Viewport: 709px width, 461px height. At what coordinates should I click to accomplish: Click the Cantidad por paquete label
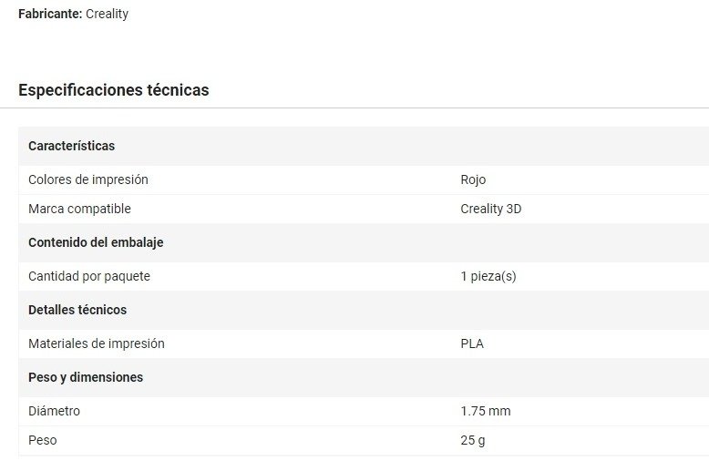[x=89, y=276]
